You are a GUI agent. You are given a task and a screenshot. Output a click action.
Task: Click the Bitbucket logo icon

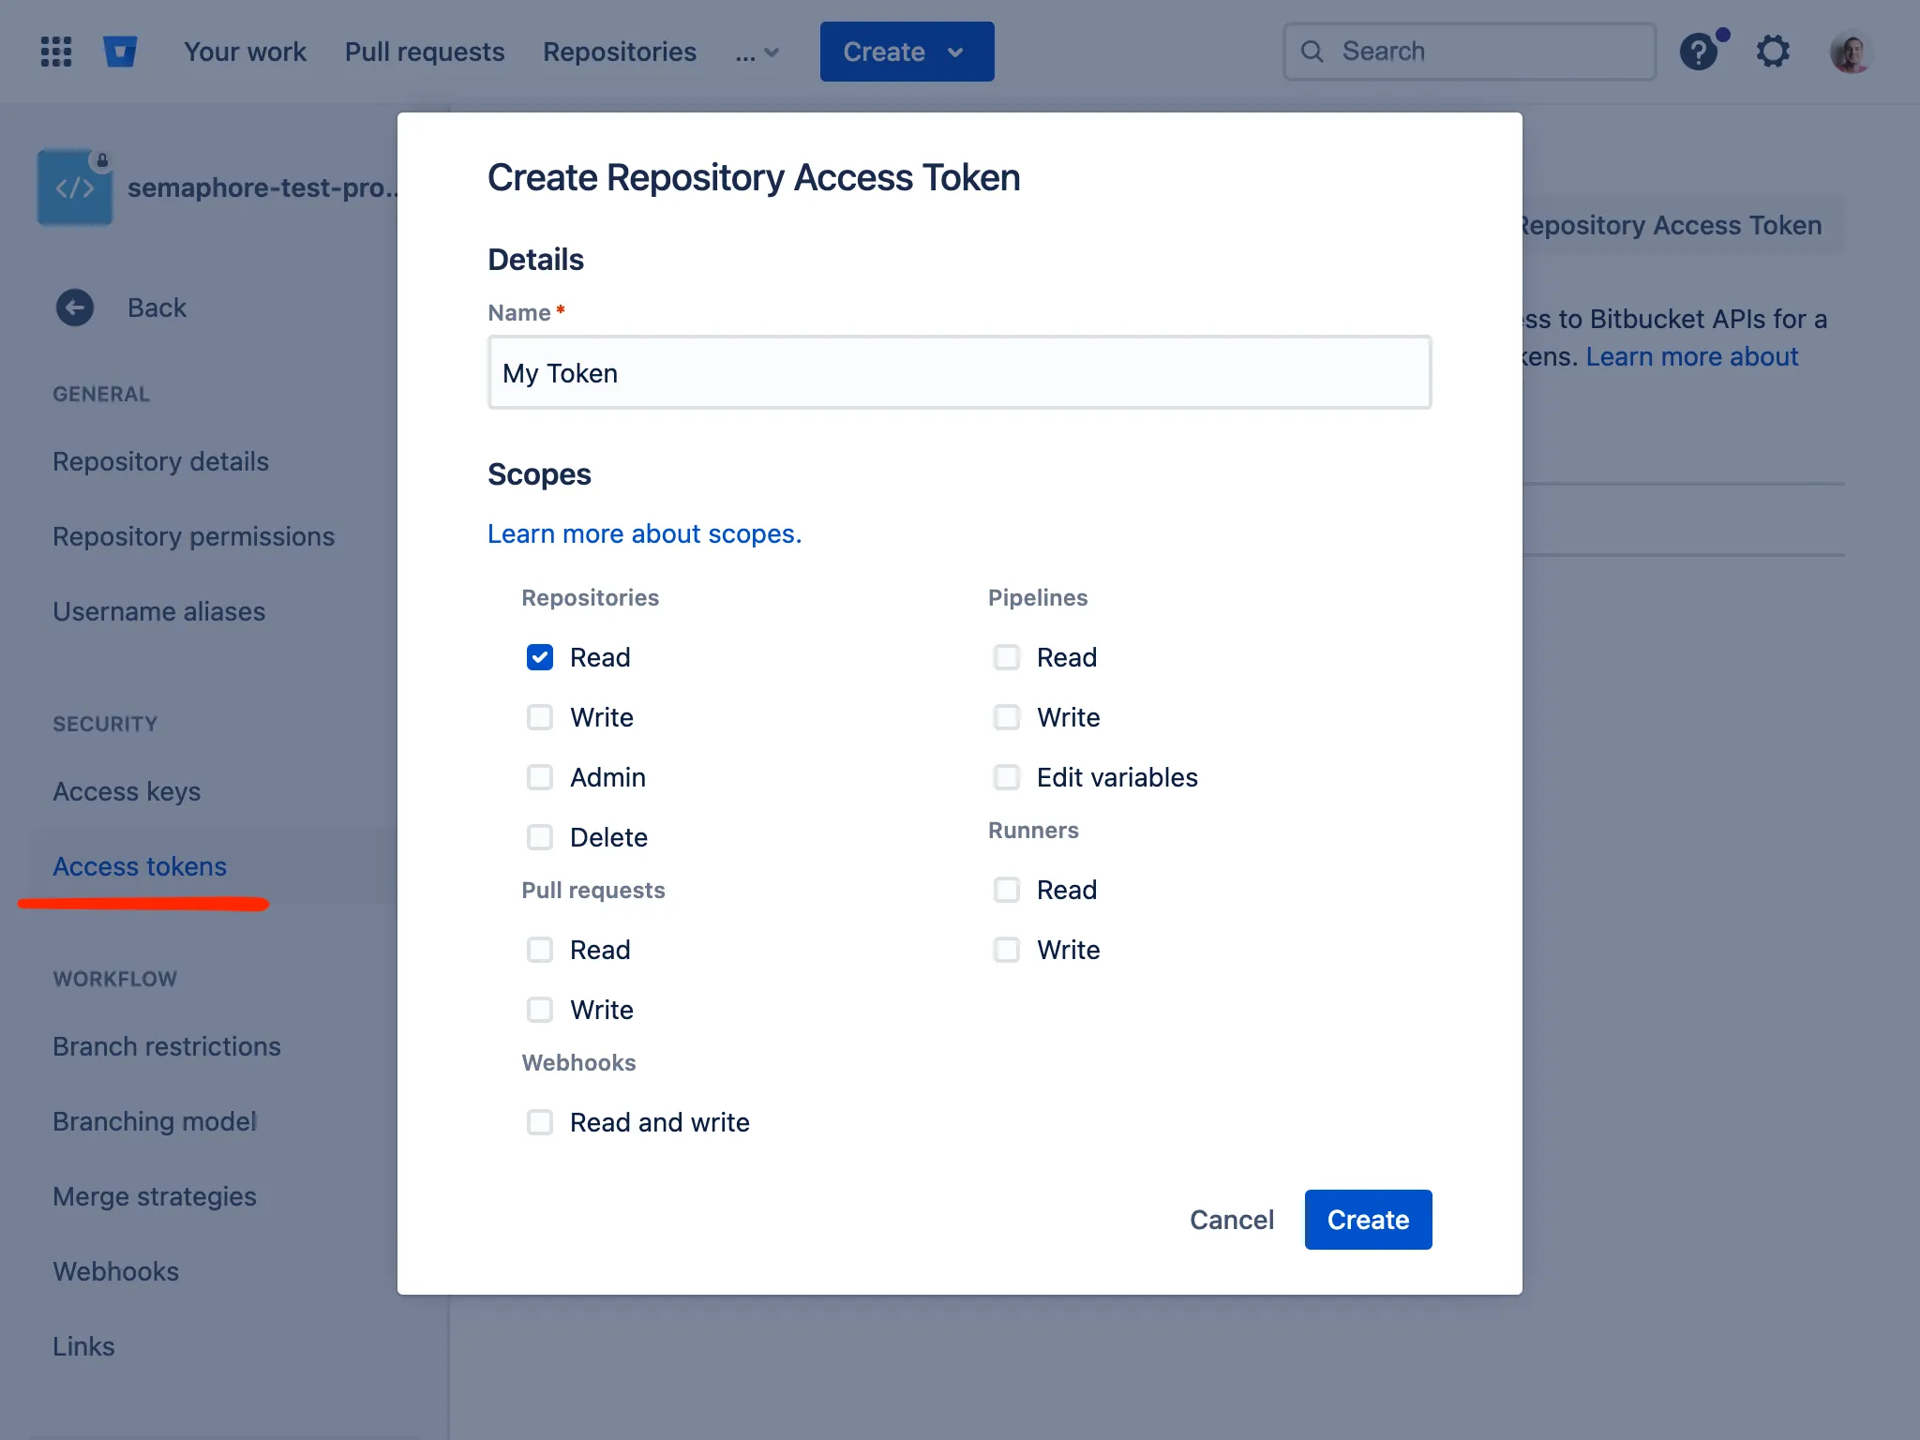click(x=120, y=52)
